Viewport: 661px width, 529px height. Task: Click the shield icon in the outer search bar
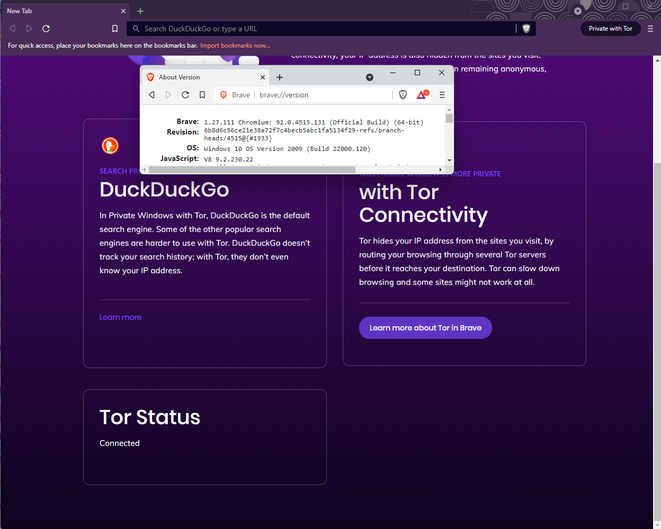526,28
